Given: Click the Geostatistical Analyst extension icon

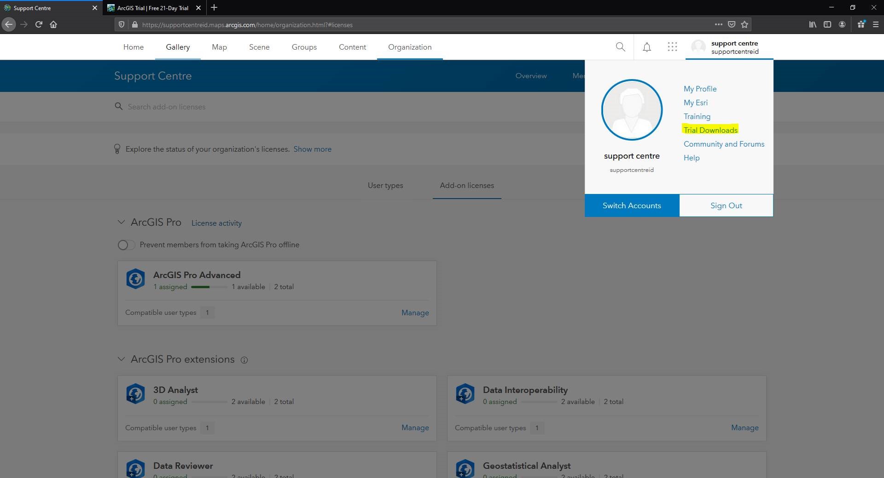Looking at the screenshot, I should click(x=465, y=468).
